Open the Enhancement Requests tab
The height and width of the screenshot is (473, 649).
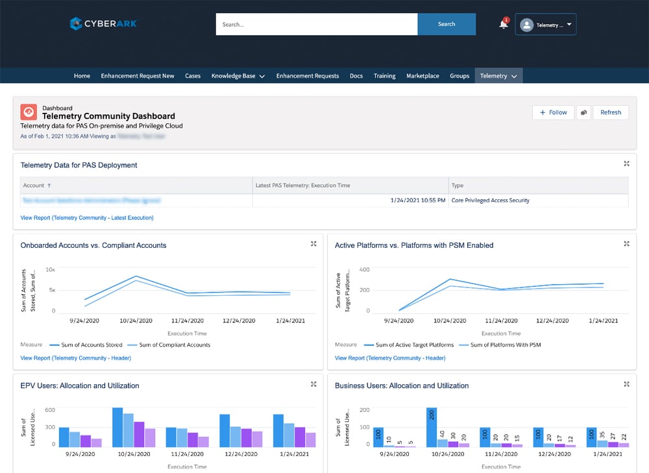pyautogui.click(x=307, y=76)
